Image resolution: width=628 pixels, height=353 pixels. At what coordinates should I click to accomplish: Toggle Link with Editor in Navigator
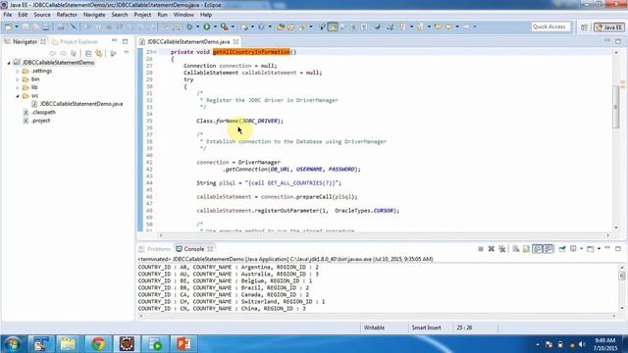click(x=98, y=53)
